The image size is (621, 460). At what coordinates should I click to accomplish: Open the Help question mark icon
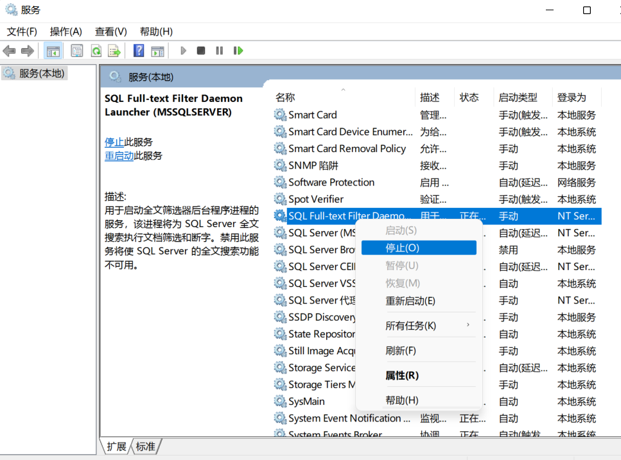click(139, 51)
